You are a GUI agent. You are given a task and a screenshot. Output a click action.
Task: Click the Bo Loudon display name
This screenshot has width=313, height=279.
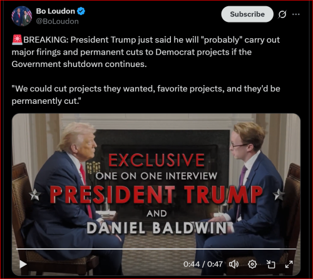point(56,11)
